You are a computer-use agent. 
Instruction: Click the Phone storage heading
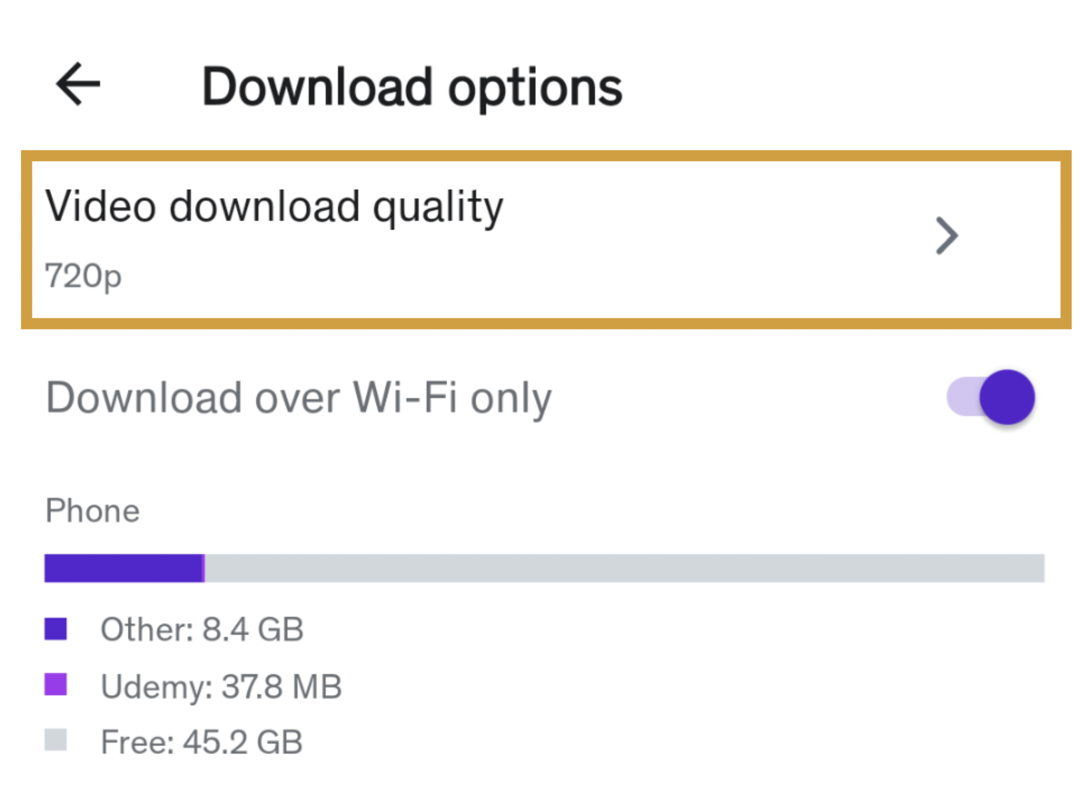[93, 511]
